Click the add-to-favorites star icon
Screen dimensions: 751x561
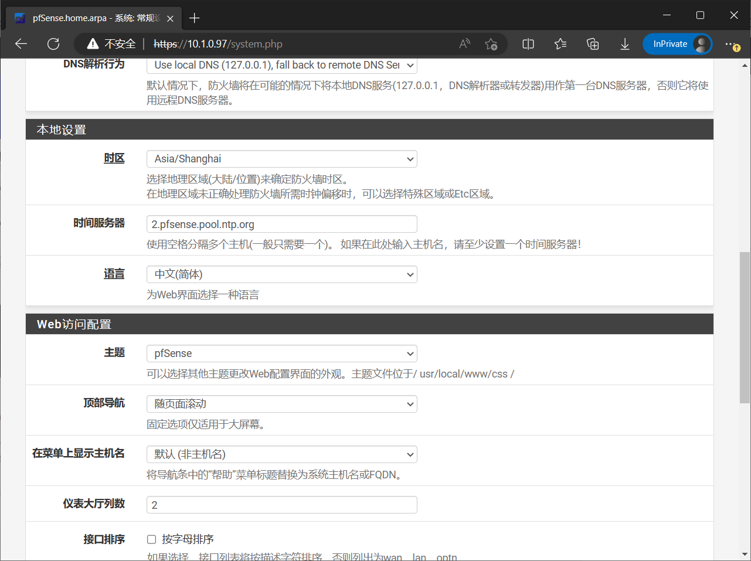(492, 43)
